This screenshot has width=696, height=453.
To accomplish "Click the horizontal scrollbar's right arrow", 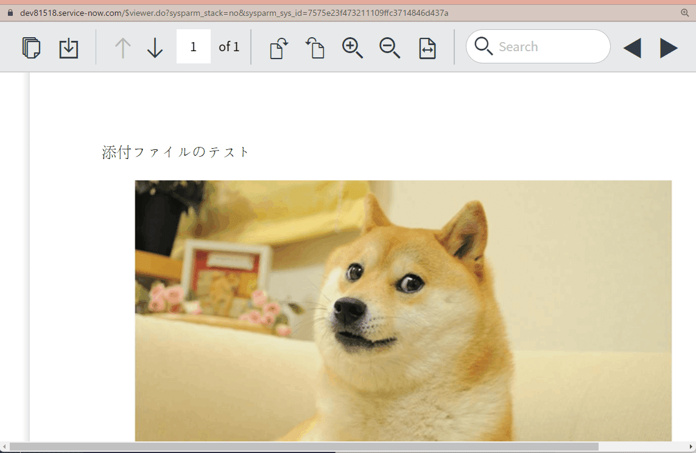I will click(691, 446).
